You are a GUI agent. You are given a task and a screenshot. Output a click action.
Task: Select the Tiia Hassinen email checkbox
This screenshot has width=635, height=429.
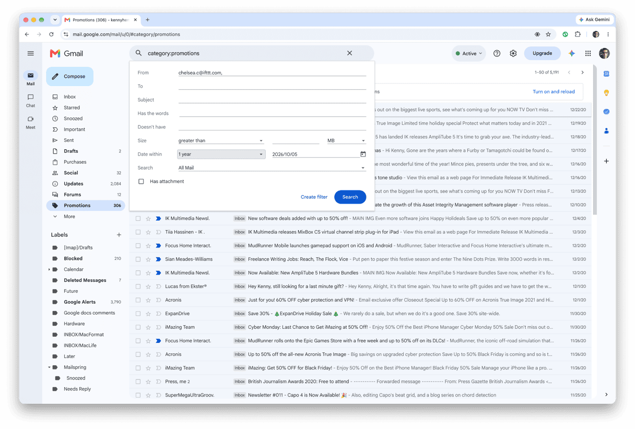point(138,232)
